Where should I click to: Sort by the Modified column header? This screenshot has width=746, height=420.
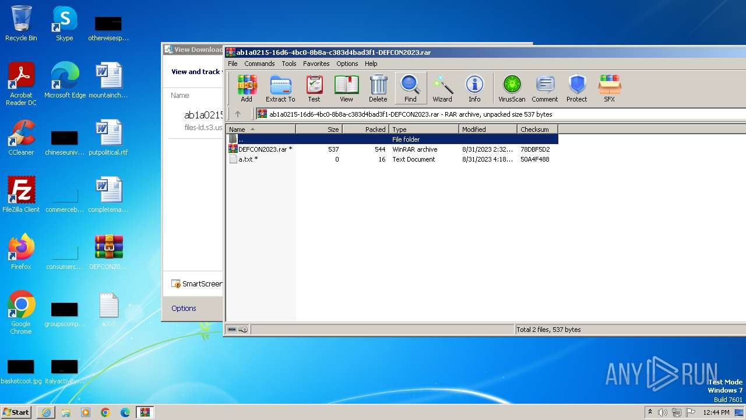(x=488, y=129)
